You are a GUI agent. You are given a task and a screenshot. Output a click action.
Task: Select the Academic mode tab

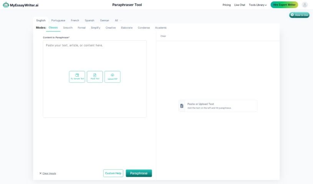(161, 28)
